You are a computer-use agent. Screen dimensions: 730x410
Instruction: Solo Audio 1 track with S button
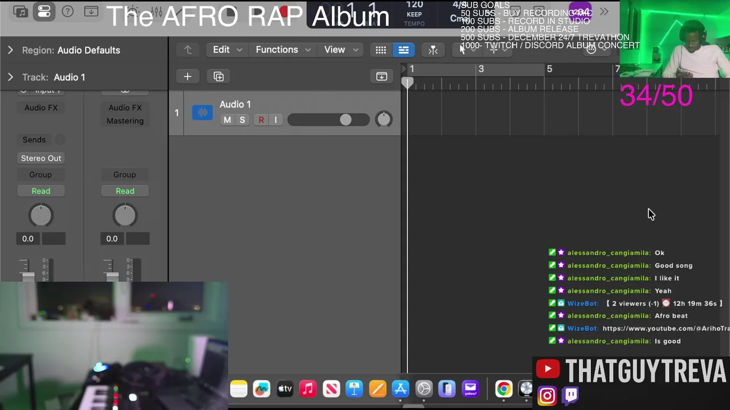point(242,120)
